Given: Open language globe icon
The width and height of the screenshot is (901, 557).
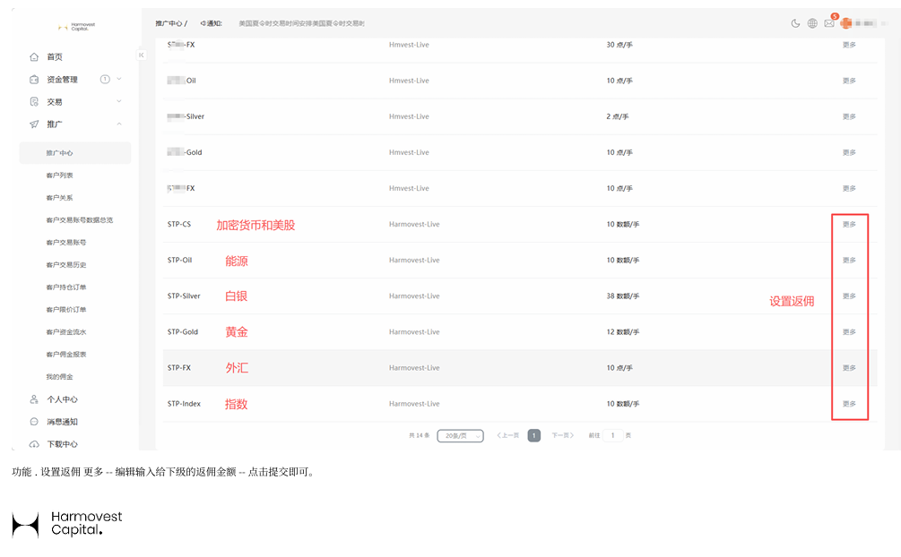Looking at the screenshot, I should tap(812, 23).
